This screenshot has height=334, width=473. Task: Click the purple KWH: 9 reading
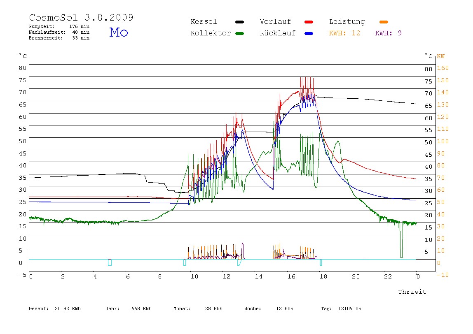[388, 33]
